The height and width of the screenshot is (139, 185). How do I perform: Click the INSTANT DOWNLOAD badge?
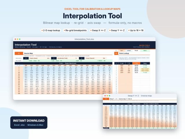(x=29, y=122)
